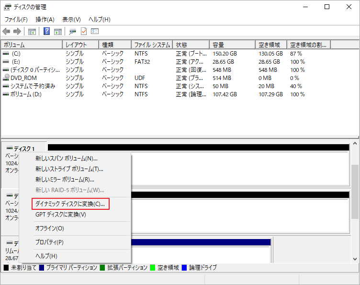Click green 拡張パーティション legend swatch
The width and height of the screenshot is (360, 285).
click(x=102, y=268)
